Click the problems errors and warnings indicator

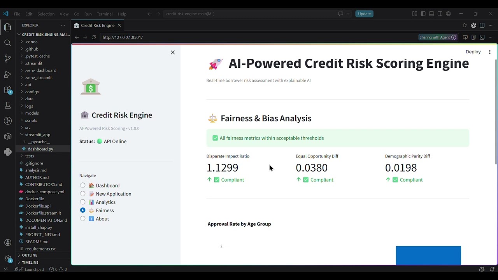pos(58,269)
